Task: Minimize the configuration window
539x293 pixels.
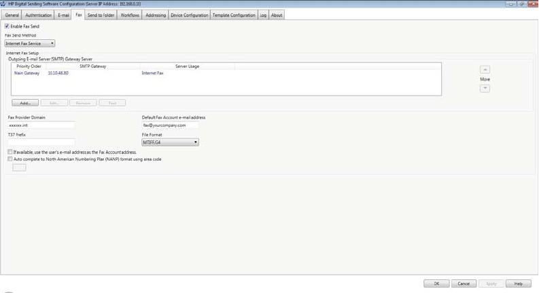Action: click(510, 4)
